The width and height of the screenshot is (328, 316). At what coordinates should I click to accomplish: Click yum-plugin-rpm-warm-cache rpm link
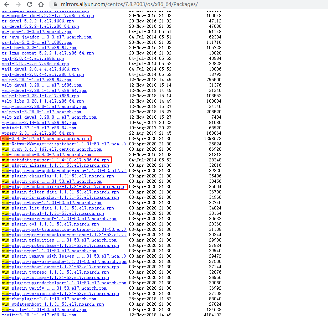tap(64, 261)
